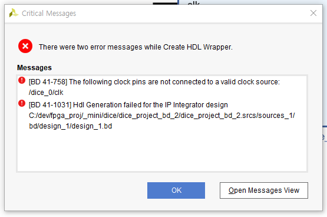Select the BD 41-1031 Hdl Generation failed message
This screenshot has height=217, width=327.
(128, 105)
